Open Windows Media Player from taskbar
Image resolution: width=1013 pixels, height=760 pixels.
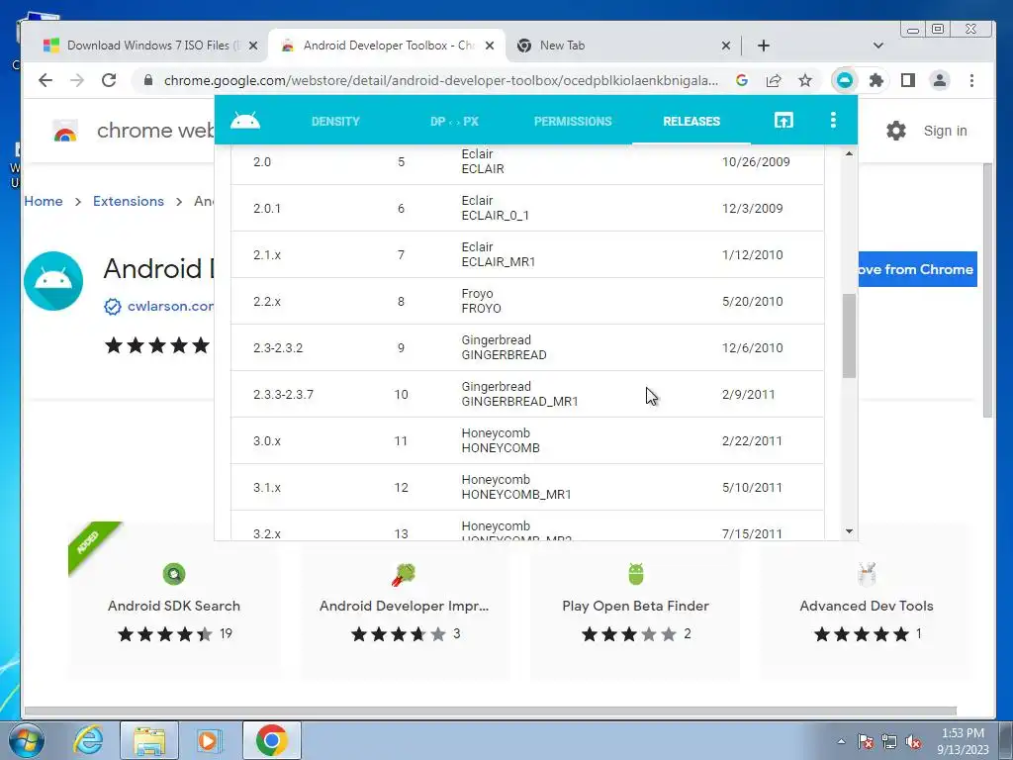click(x=209, y=740)
